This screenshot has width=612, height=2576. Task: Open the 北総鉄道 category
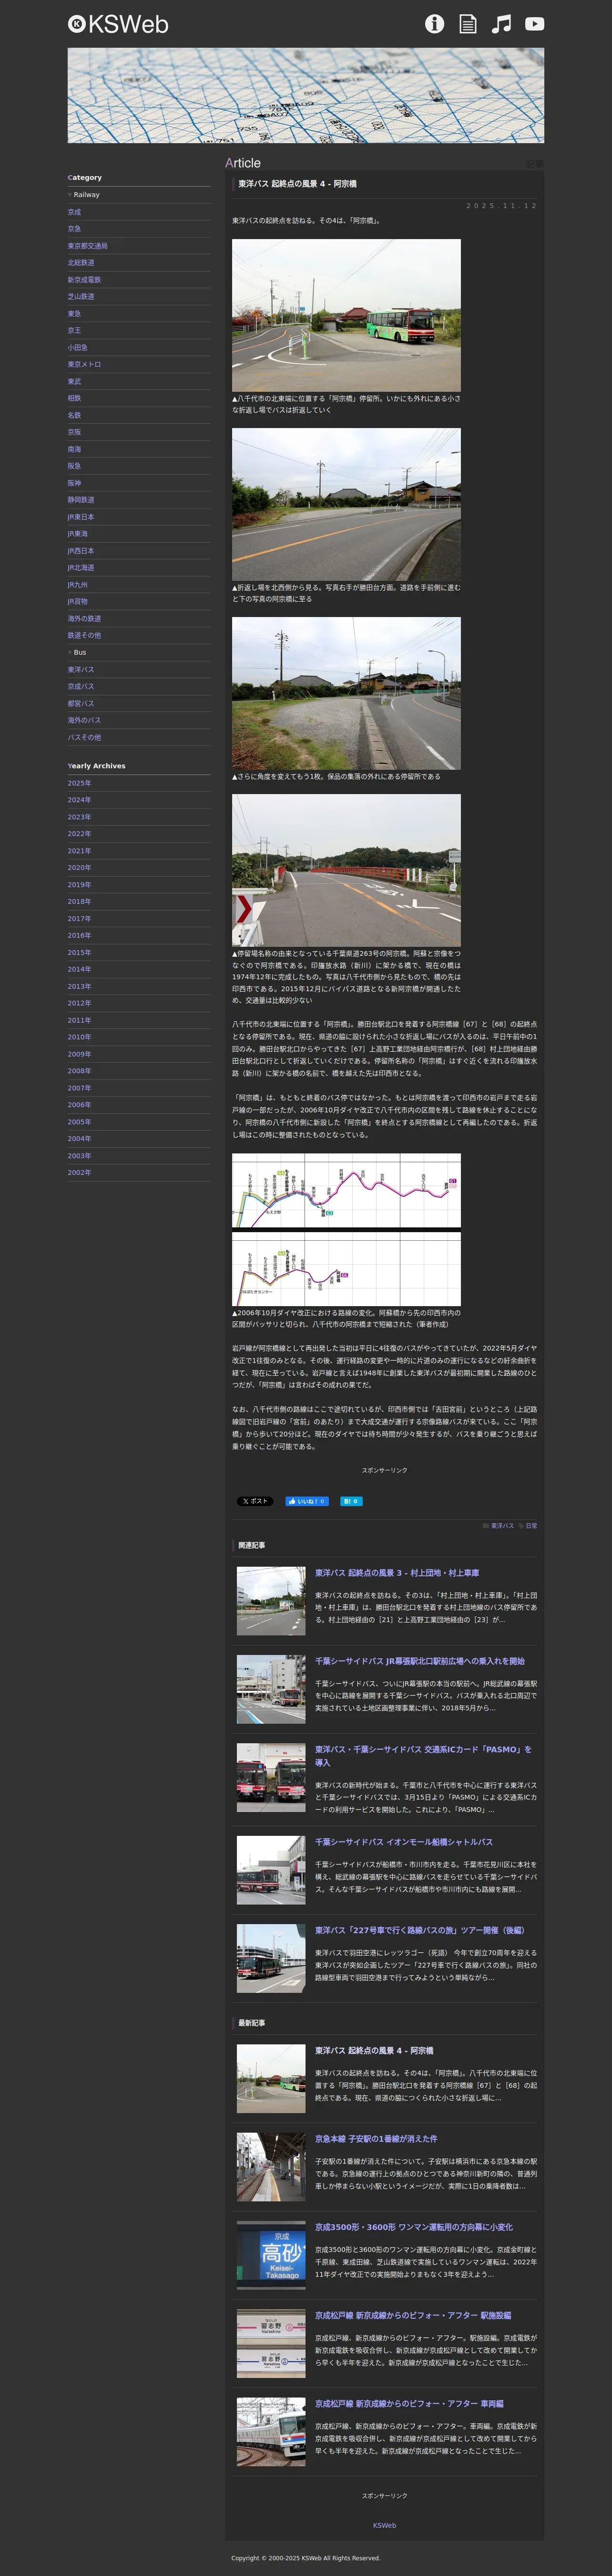click(81, 263)
